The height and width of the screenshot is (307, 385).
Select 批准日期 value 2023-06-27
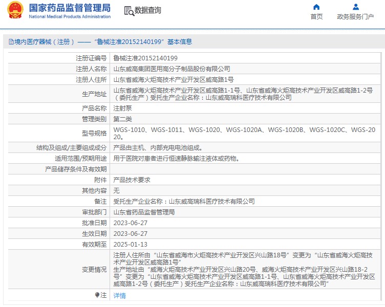coord(131,223)
